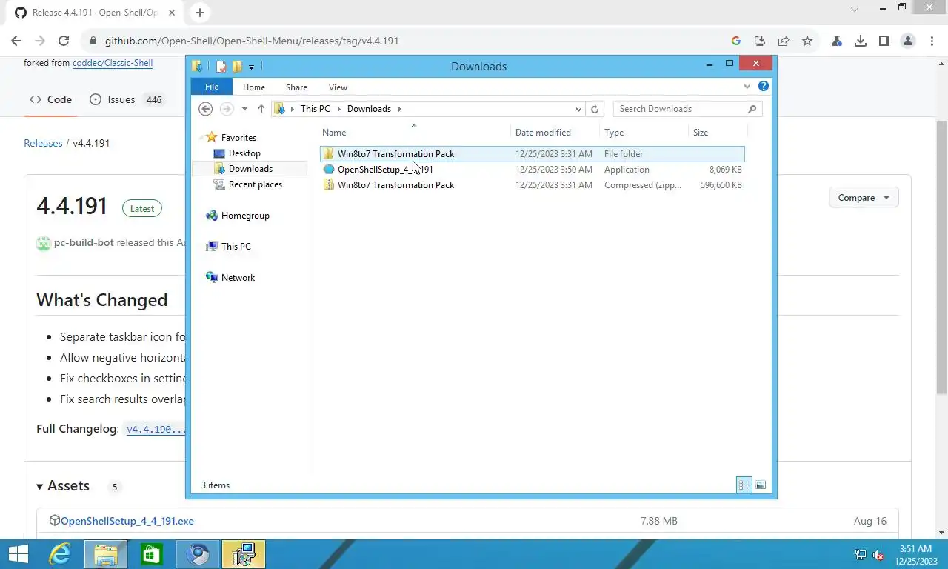Reload the GitHub release page
This screenshot has height=569, width=948.
click(x=64, y=41)
